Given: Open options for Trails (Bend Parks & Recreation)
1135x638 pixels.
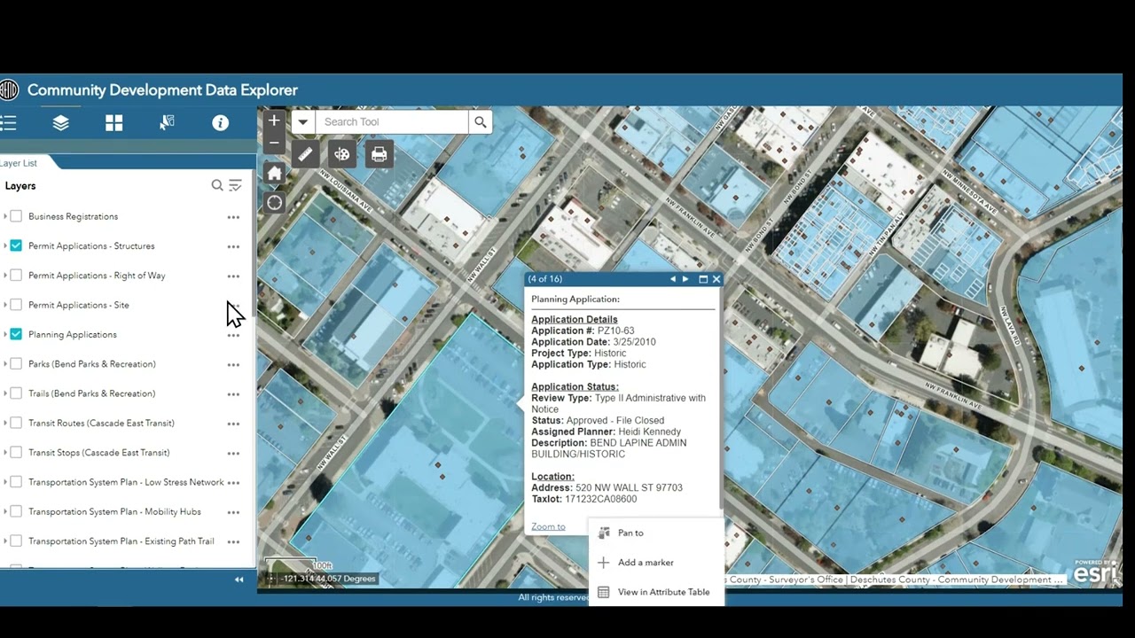Looking at the screenshot, I should pyautogui.click(x=233, y=394).
